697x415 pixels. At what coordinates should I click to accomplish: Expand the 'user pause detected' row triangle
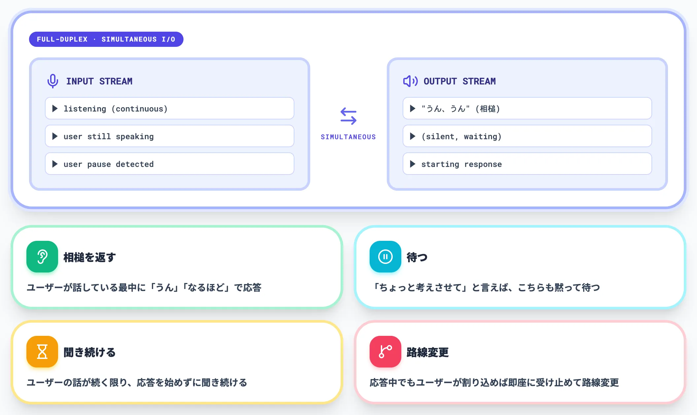point(55,164)
